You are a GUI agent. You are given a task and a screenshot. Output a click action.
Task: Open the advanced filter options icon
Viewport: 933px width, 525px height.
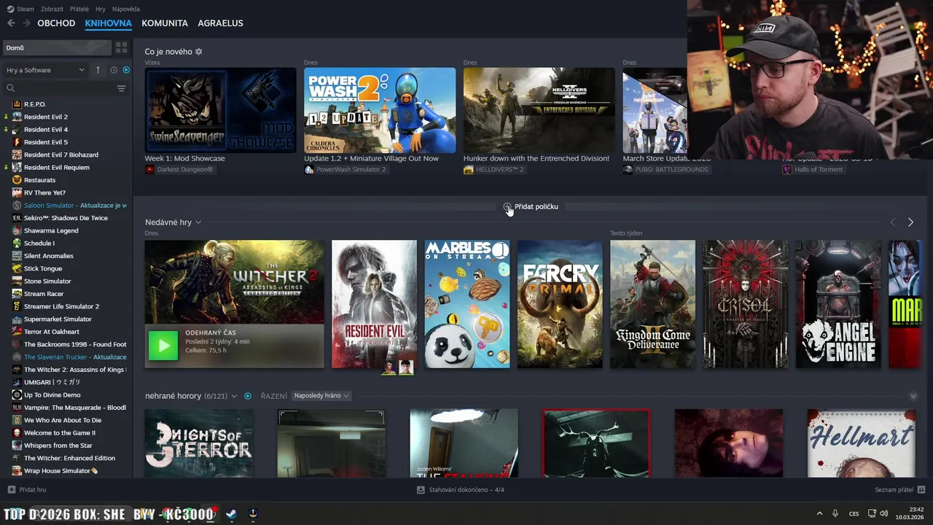click(x=121, y=88)
